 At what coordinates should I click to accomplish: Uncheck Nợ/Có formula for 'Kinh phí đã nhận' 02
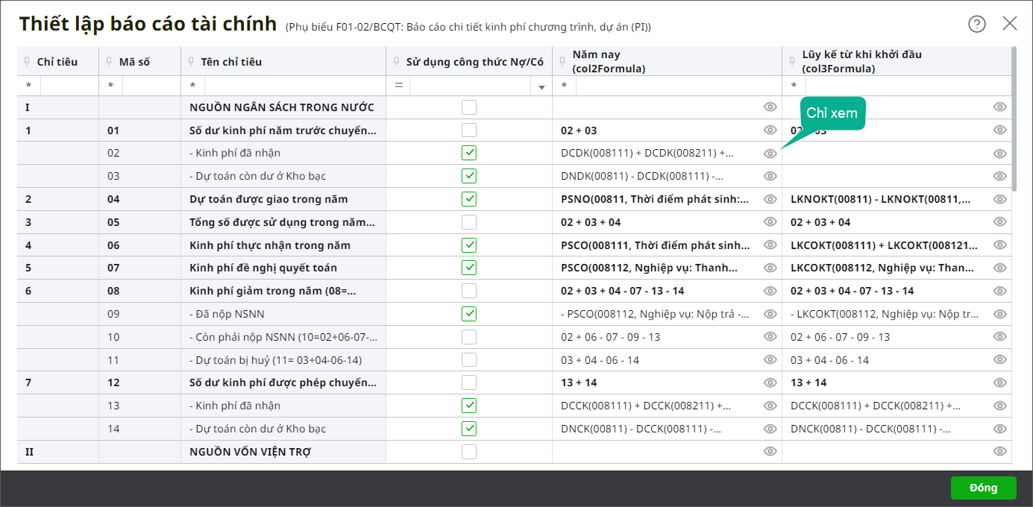coord(468,153)
